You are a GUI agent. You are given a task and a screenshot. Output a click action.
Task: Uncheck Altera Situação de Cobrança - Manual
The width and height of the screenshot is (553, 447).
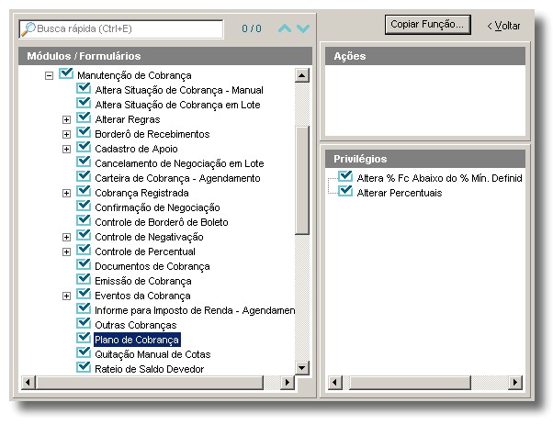pos(84,88)
